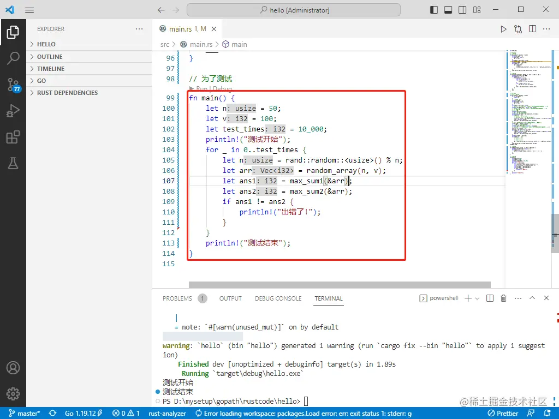The height and width of the screenshot is (419, 559).
Task: Open errors and warnings count in status bar
Action: (126, 414)
